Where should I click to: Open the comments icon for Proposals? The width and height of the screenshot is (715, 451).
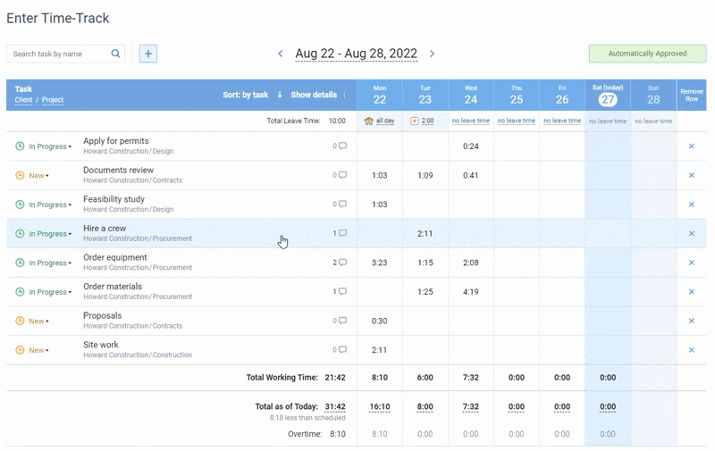tap(342, 321)
